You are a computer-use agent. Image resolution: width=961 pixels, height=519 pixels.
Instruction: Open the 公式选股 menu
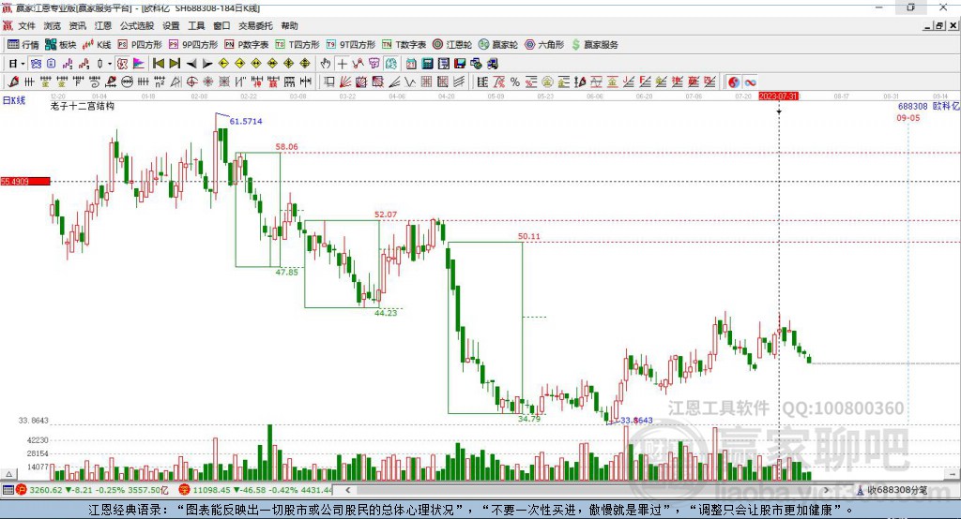pos(137,25)
